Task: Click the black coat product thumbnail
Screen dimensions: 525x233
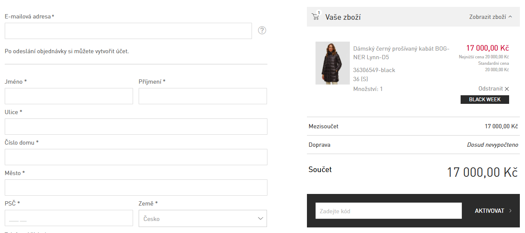Action: click(332, 63)
